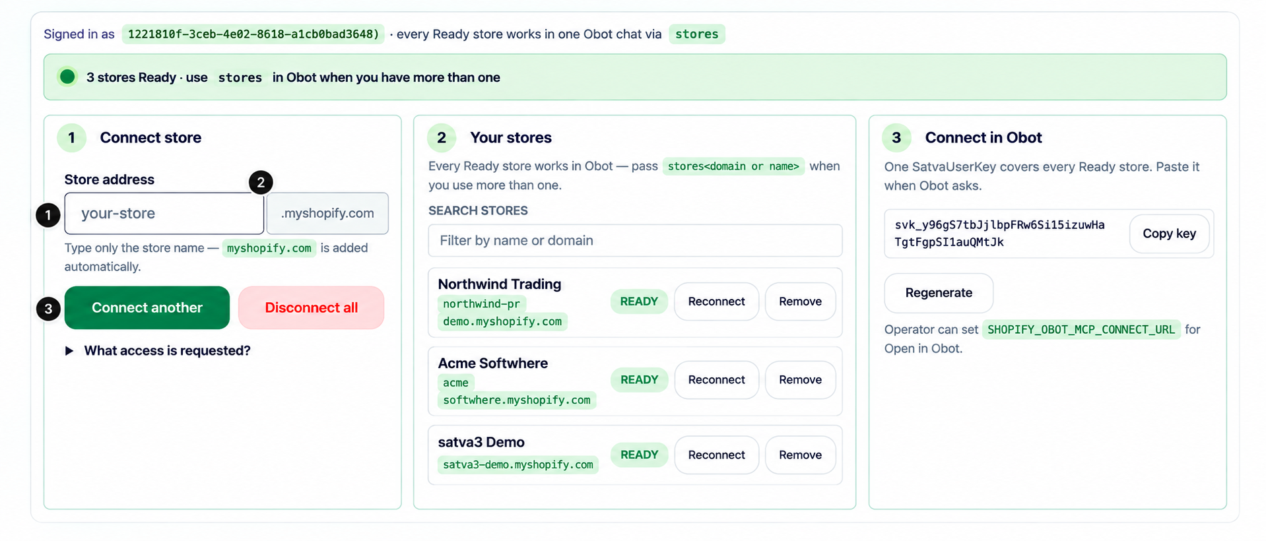Click the Regenerate key button
1266x541 pixels.
tap(939, 293)
